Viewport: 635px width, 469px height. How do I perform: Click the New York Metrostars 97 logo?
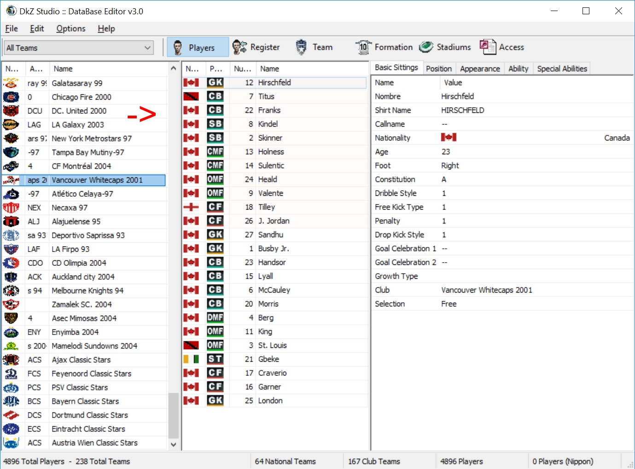coord(11,138)
